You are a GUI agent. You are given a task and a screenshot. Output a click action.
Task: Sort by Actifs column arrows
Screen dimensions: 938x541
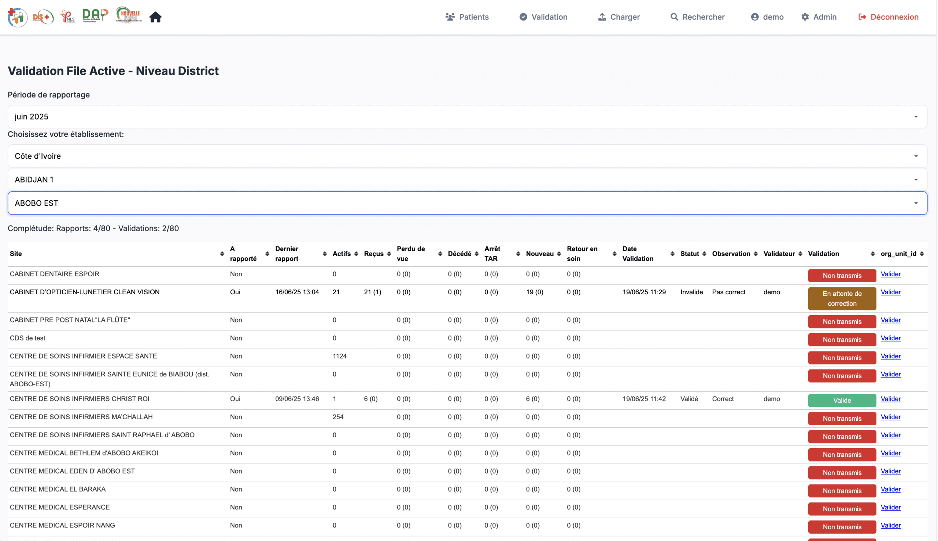(x=356, y=254)
